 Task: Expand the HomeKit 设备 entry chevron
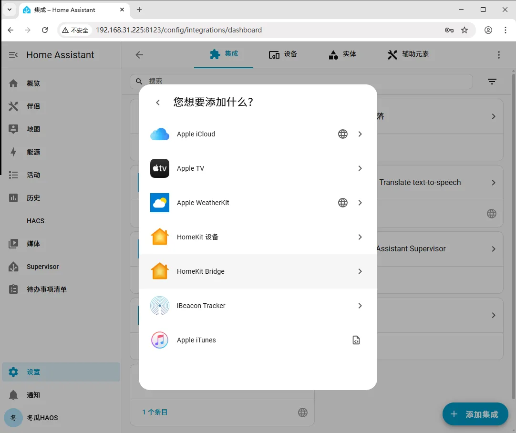360,237
